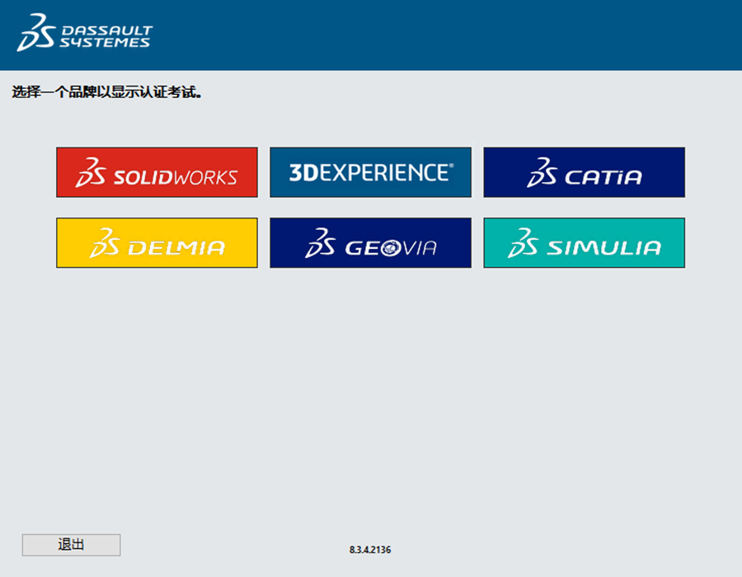Select the SOLIDWORKS wordmark text

pyautogui.click(x=176, y=177)
